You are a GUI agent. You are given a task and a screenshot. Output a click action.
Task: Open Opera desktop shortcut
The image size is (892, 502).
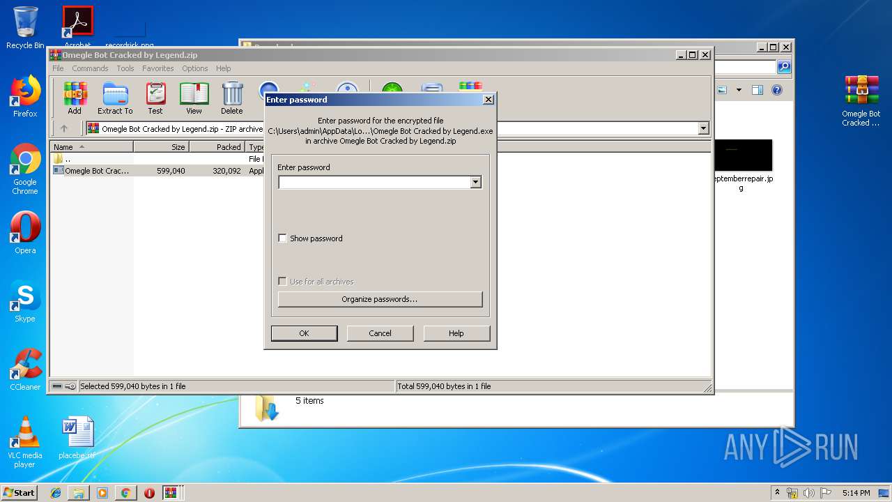click(x=25, y=233)
